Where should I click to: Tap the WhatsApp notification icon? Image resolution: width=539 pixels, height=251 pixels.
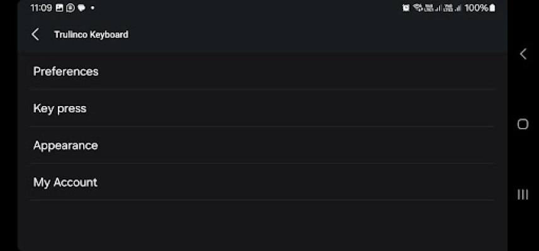click(70, 8)
